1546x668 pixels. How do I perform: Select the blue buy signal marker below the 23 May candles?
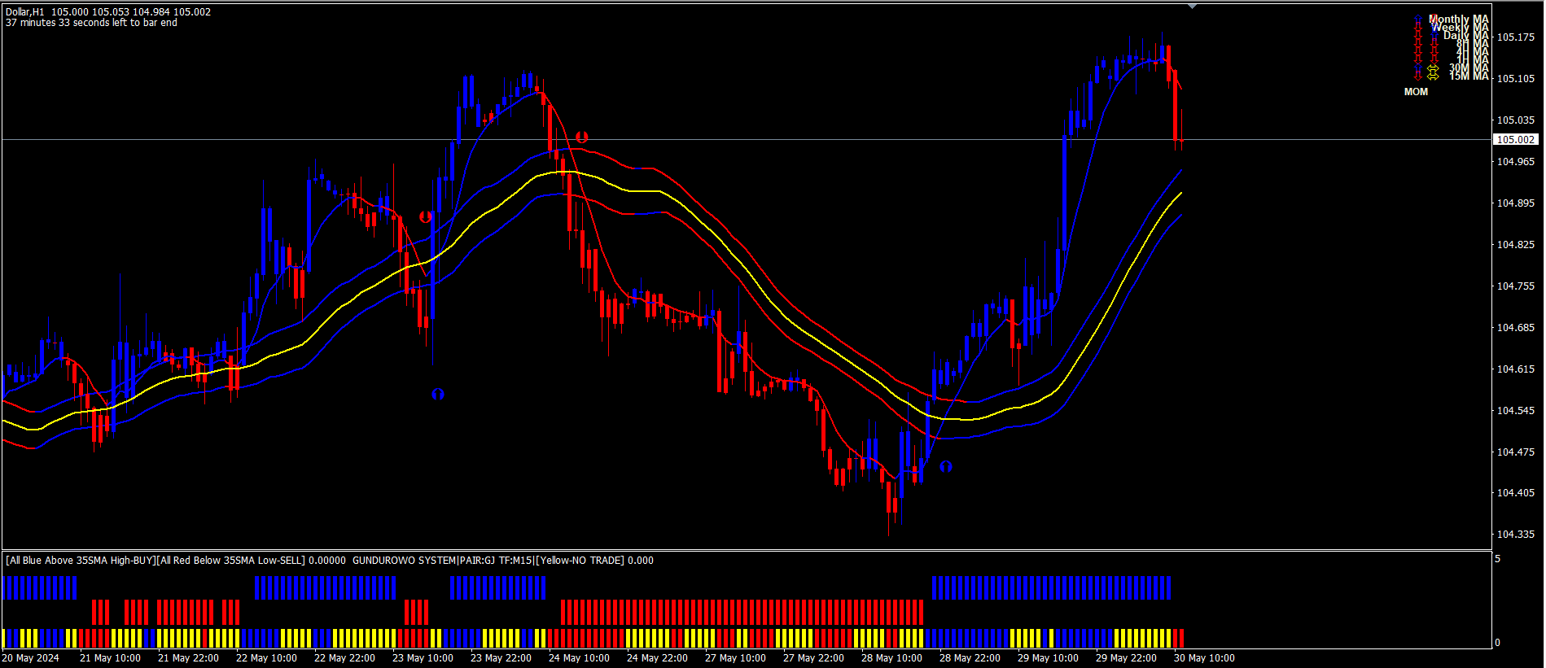[x=438, y=395]
